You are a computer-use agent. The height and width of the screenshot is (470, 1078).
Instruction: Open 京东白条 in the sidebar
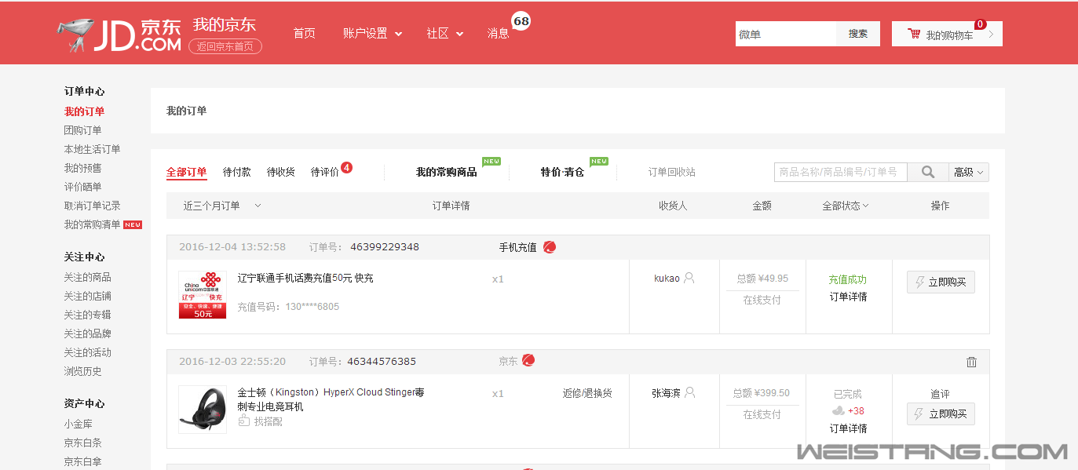[x=82, y=443]
